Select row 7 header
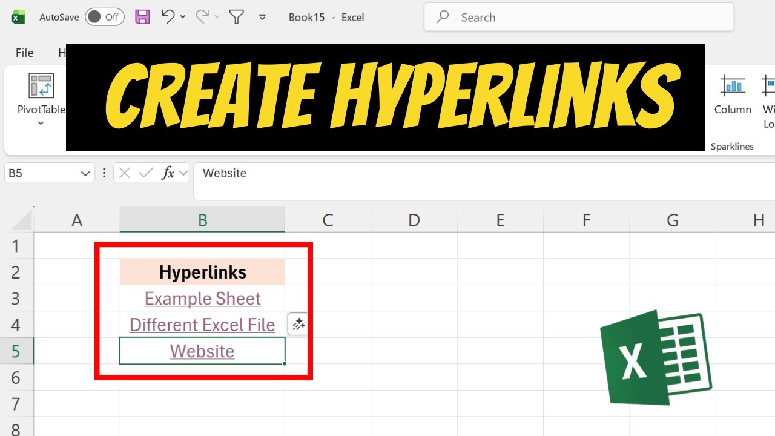 [x=16, y=404]
